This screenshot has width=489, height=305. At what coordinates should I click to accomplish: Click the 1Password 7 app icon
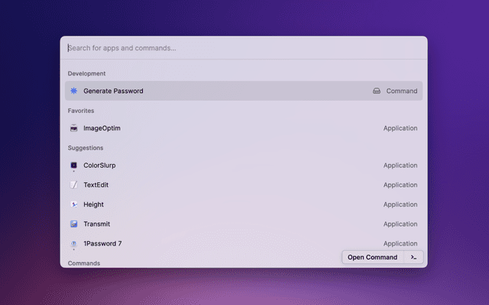tap(74, 244)
